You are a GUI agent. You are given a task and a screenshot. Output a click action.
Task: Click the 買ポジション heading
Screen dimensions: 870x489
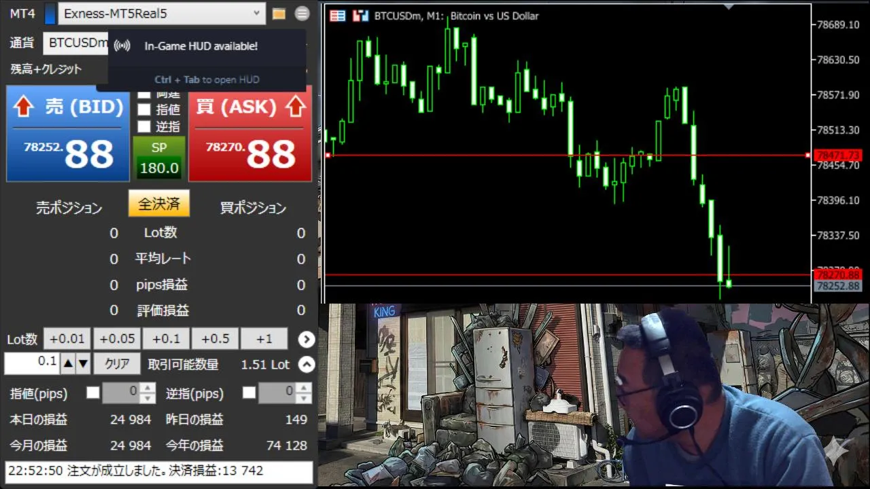tap(253, 208)
